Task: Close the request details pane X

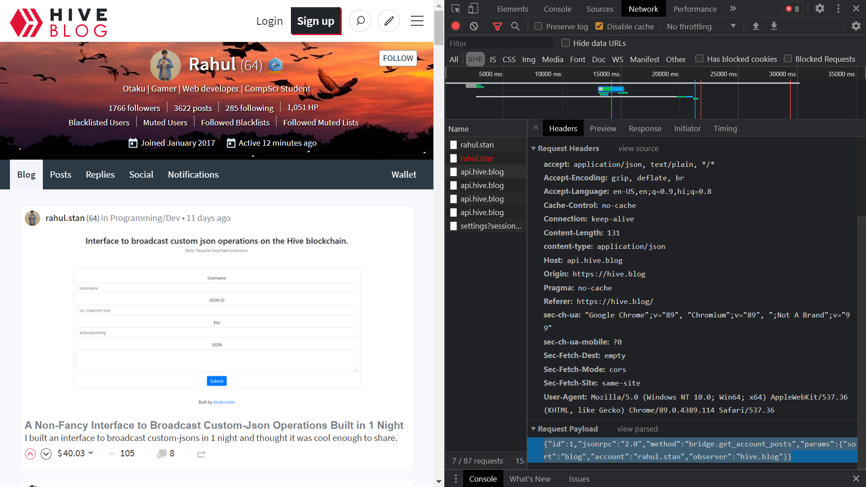Action: 536,128
